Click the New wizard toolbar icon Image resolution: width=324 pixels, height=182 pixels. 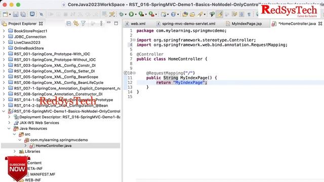point(6,14)
